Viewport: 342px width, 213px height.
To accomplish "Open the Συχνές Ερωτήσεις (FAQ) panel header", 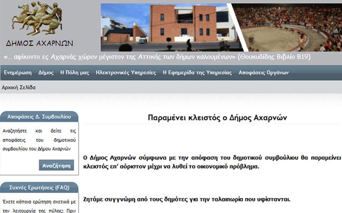I will 40,187.
